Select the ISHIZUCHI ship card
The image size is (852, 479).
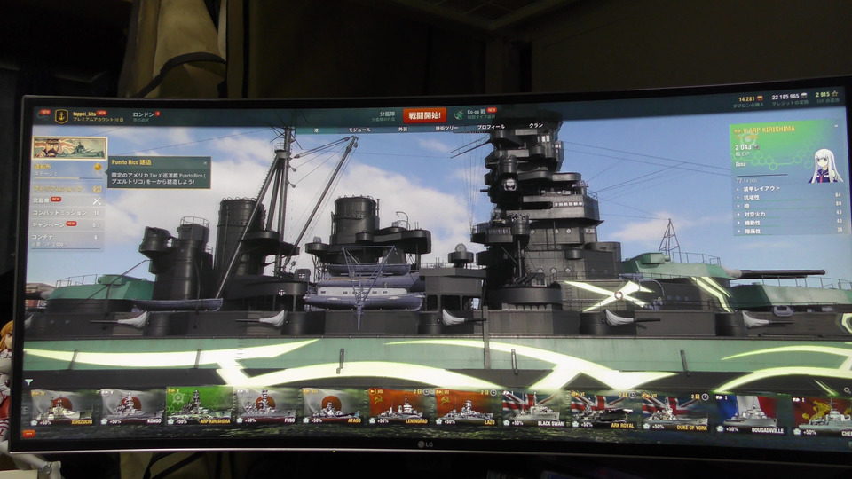click(x=63, y=407)
